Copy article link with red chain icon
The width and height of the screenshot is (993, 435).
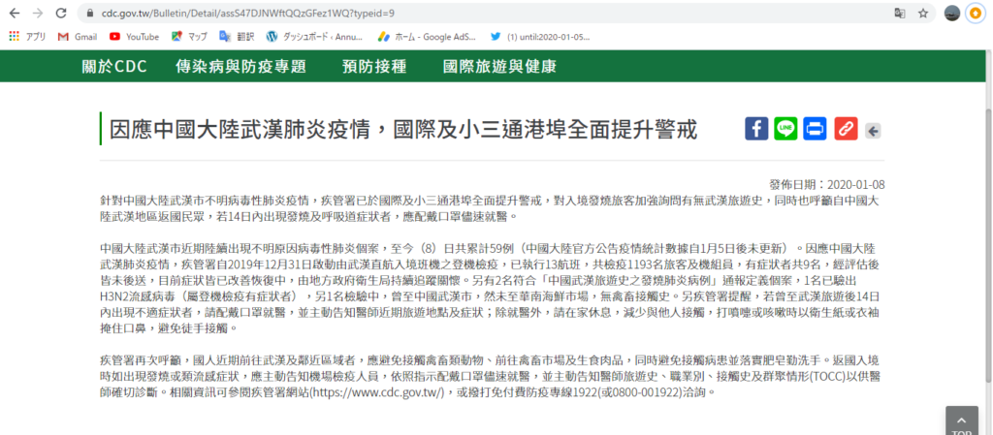(845, 129)
